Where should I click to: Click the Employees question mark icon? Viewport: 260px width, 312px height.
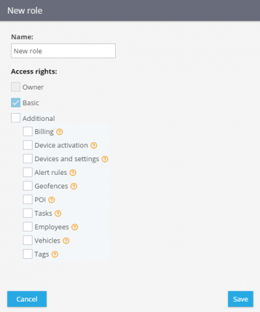click(x=75, y=227)
